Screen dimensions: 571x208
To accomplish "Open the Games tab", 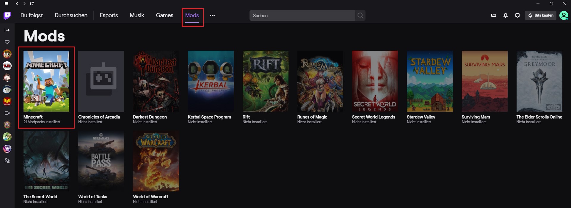I will [164, 15].
